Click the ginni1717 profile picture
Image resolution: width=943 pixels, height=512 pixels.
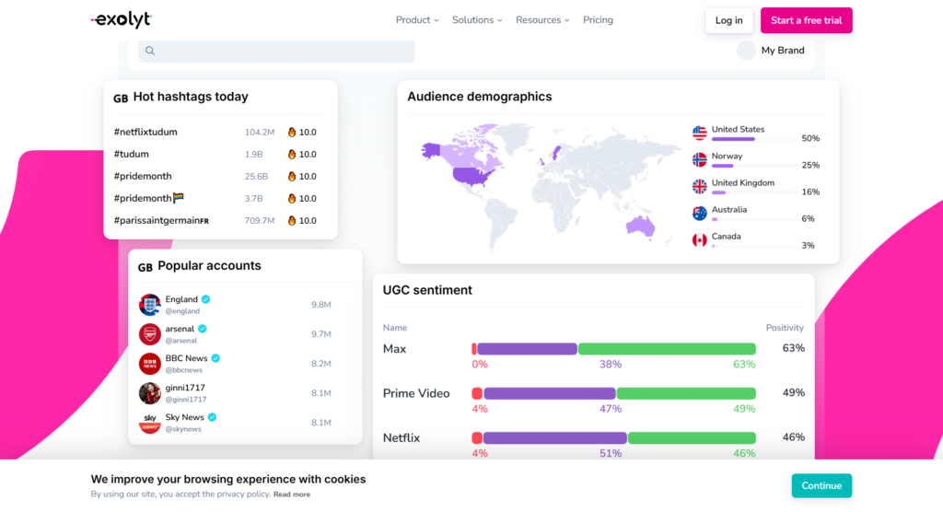pyautogui.click(x=149, y=393)
